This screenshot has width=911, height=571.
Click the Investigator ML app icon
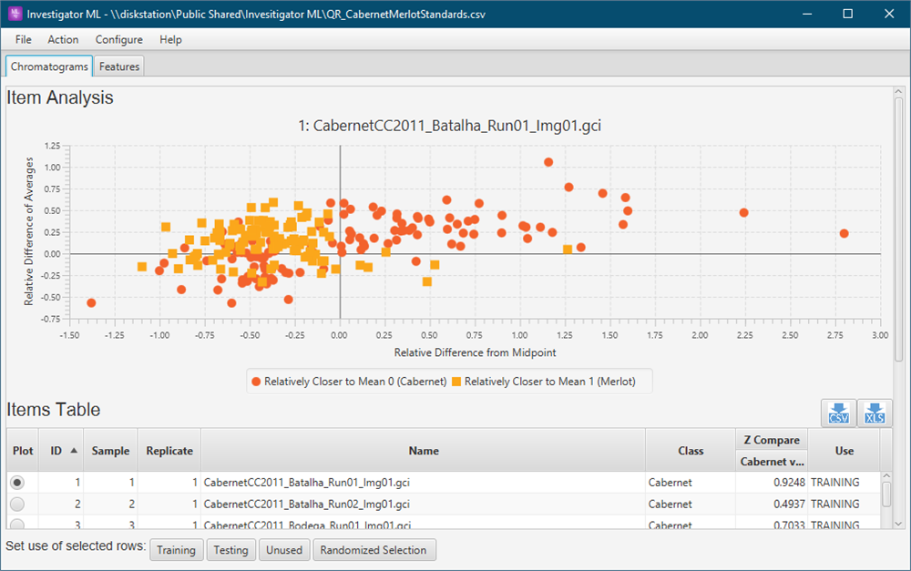tap(14, 14)
